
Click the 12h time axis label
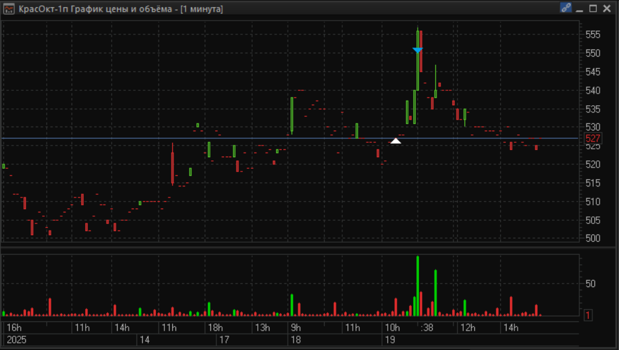(468, 328)
